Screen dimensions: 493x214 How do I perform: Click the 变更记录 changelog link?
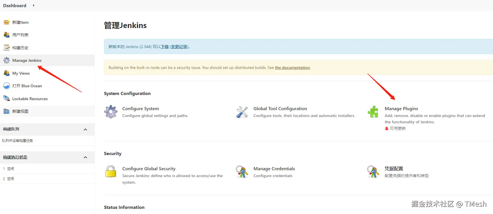point(179,47)
